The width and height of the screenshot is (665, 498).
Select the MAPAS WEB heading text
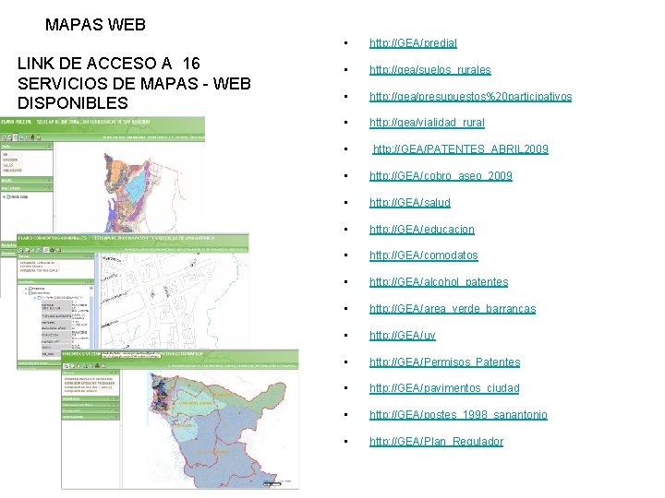(x=95, y=25)
